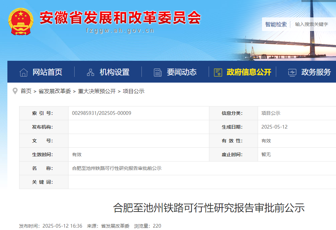Open the 机构设置 navigation menu
Screen dimensions: 336x230
[x=115, y=72]
